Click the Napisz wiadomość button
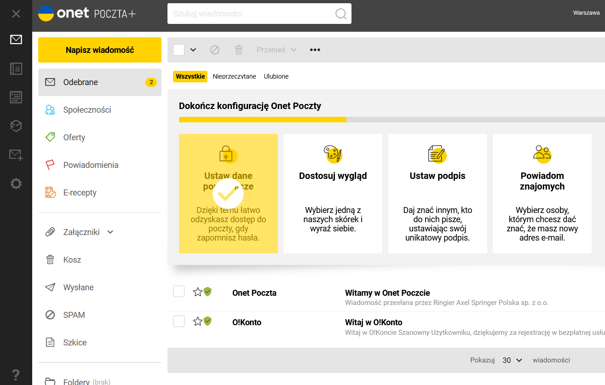This screenshot has height=385, width=605. coord(100,50)
